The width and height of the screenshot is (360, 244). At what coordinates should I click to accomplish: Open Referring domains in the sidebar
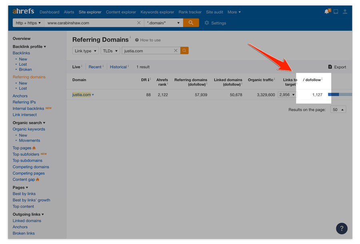click(x=29, y=77)
